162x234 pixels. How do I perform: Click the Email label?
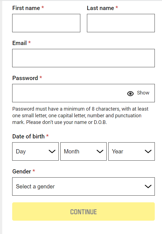[x=19, y=43]
